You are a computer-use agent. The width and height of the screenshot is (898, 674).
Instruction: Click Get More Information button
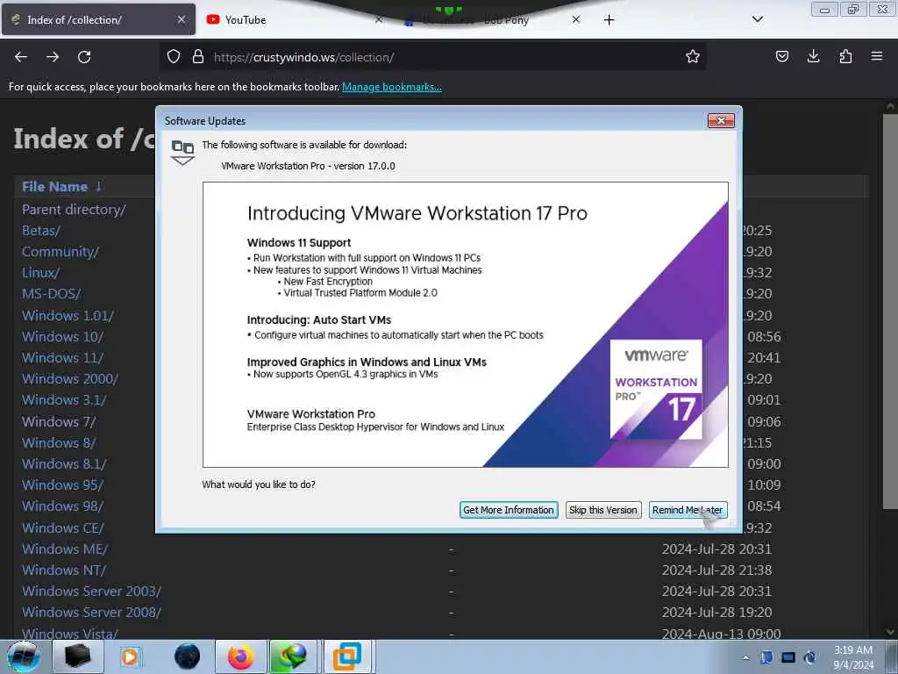[x=509, y=510]
